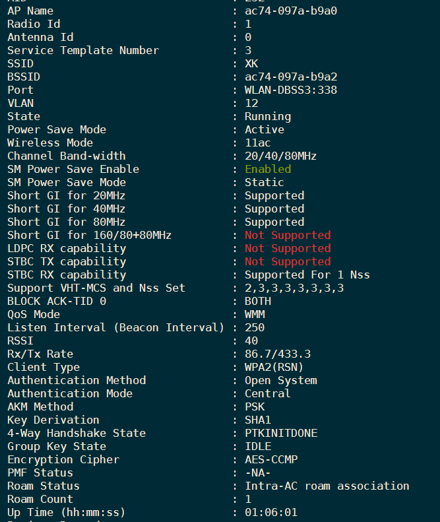Select the Up Time value 01:06:01
The width and height of the screenshot is (440, 522).
tap(271, 512)
